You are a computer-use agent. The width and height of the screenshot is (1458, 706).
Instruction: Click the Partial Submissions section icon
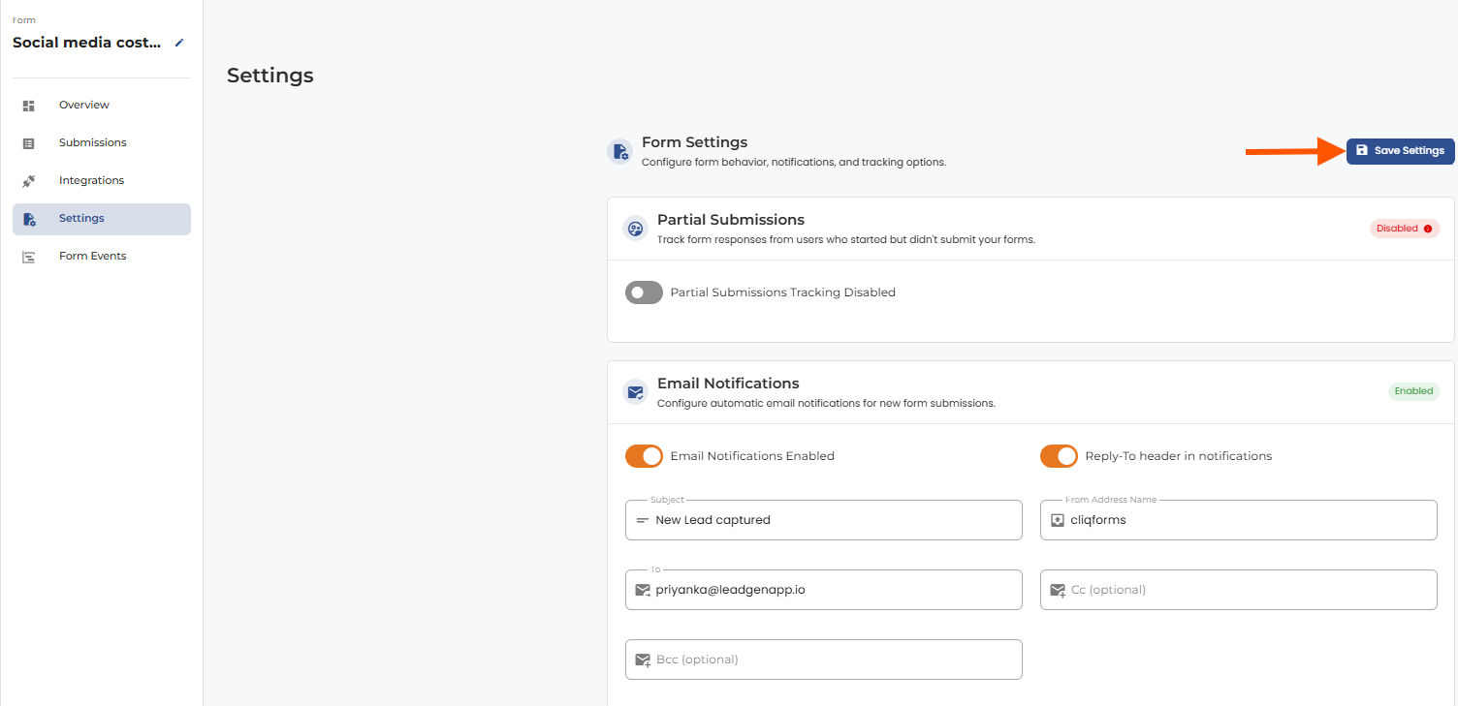pos(636,229)
